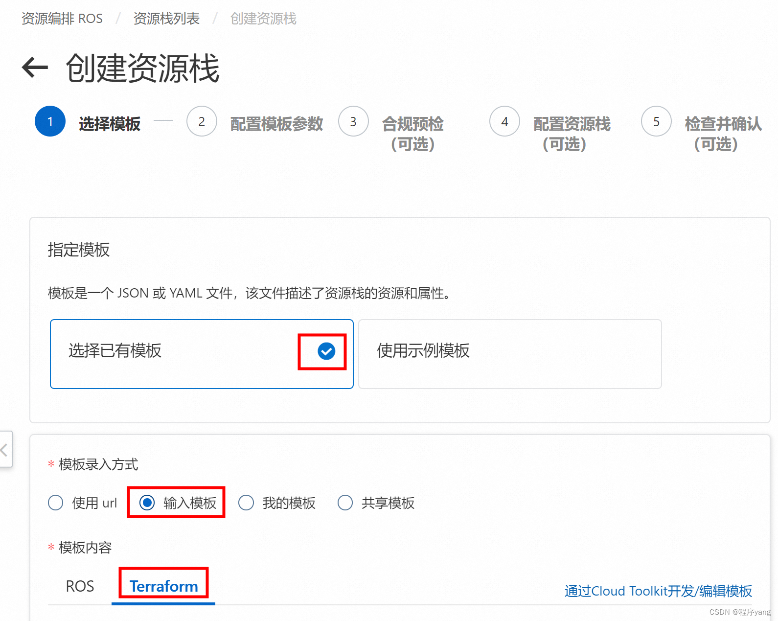Click the 配置模板参数 step label
778x621 pixels.
tap(276, 124)
